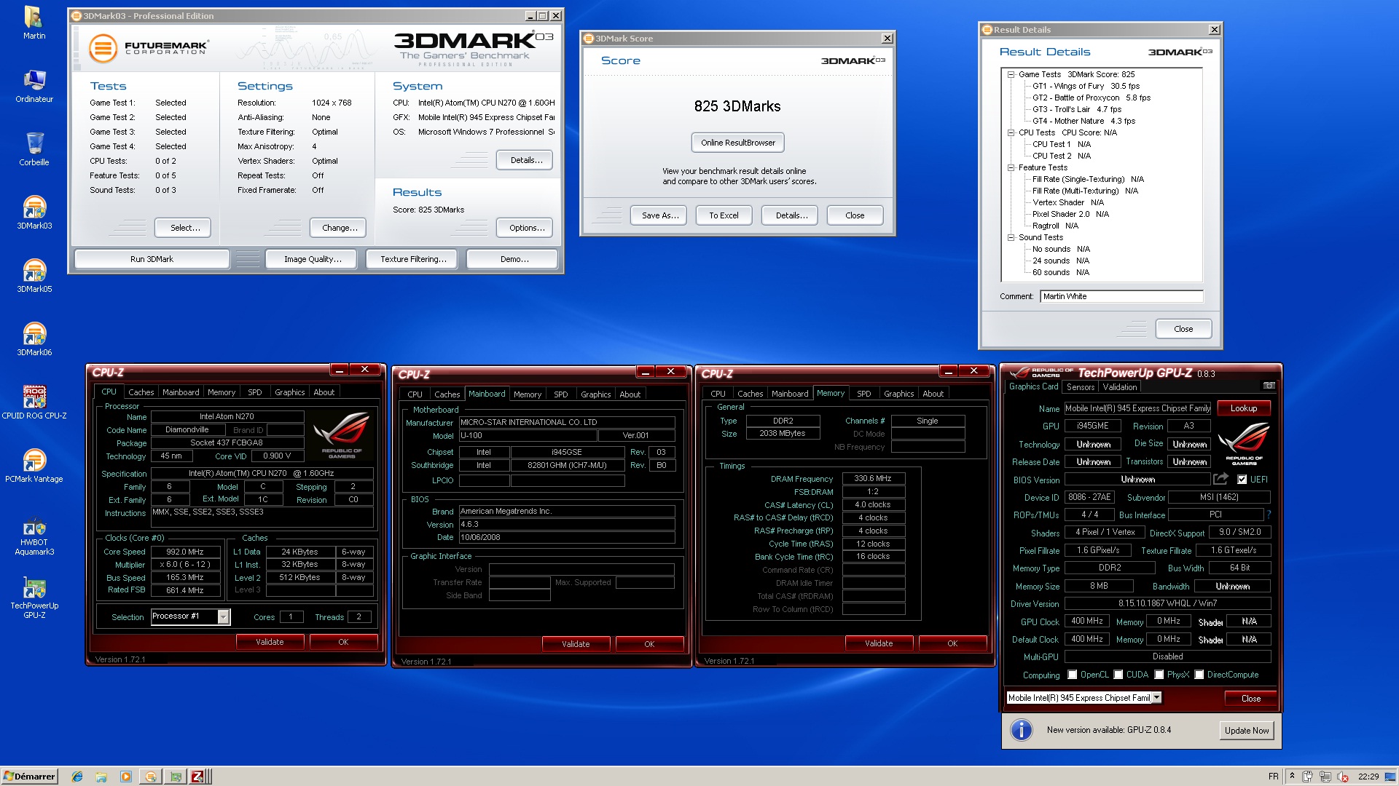The image size is (1399, 786).
Task: Collapse the Game Tests tree node
Action: [x=1011, y=74]
